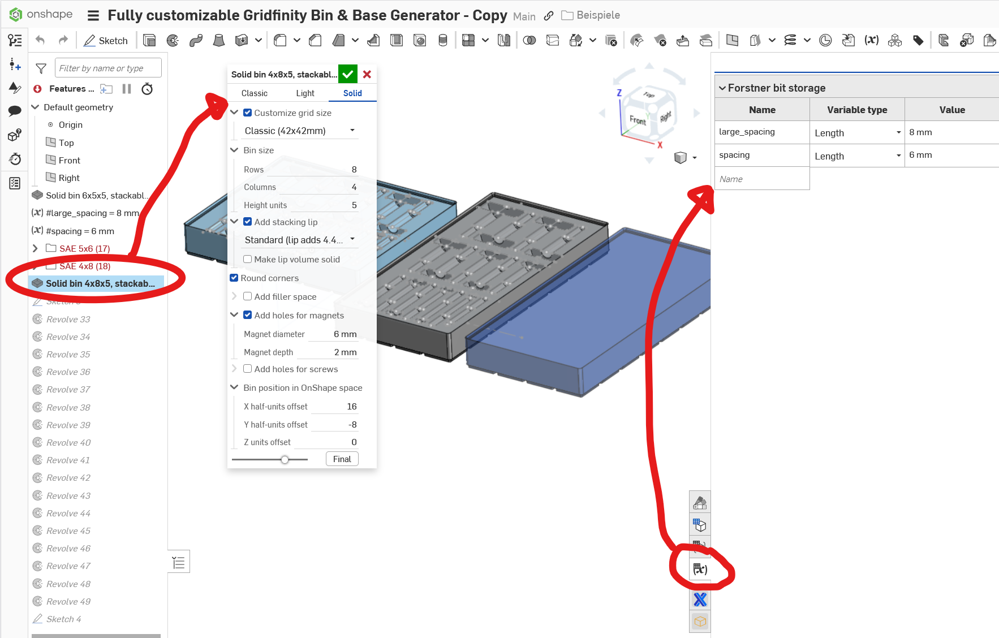Image resolution: width=999 pixels, height=638 pixels.
Task: Click the Undo arrow in the toolbar
Action: click(x=40, y=40)
